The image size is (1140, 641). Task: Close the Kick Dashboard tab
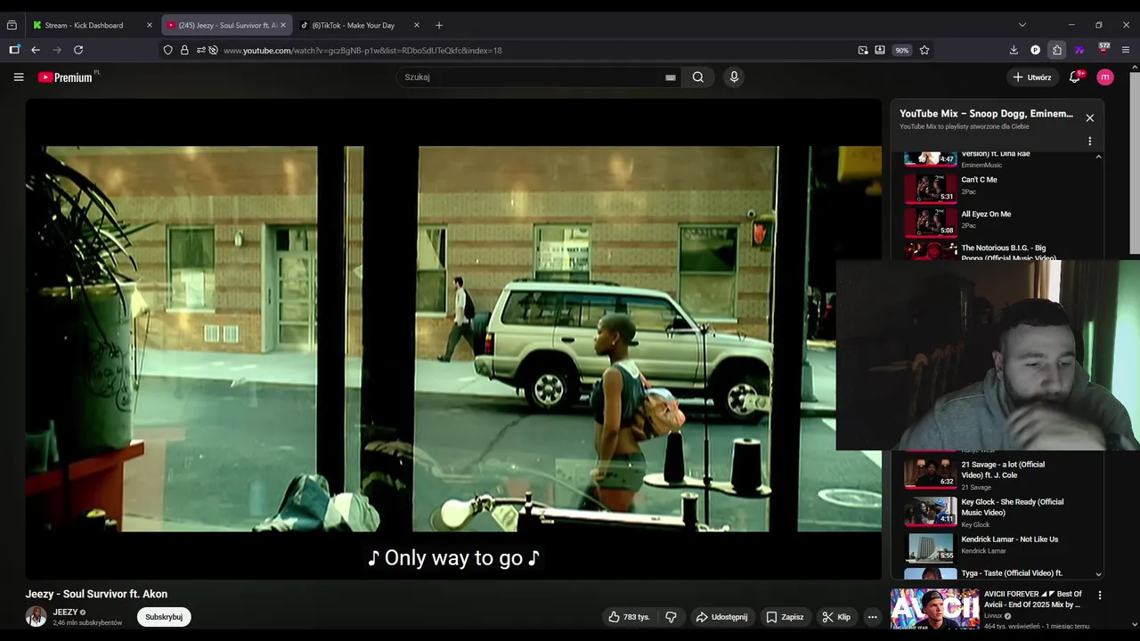pyautogui.click(x=149, y=25)
